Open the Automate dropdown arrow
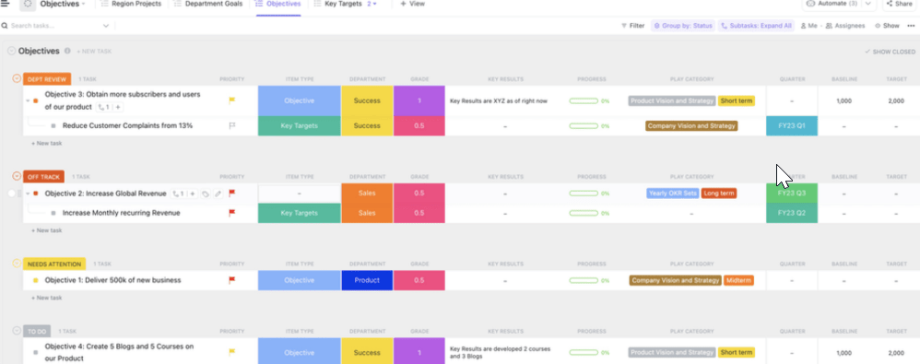 click(869, 4)
